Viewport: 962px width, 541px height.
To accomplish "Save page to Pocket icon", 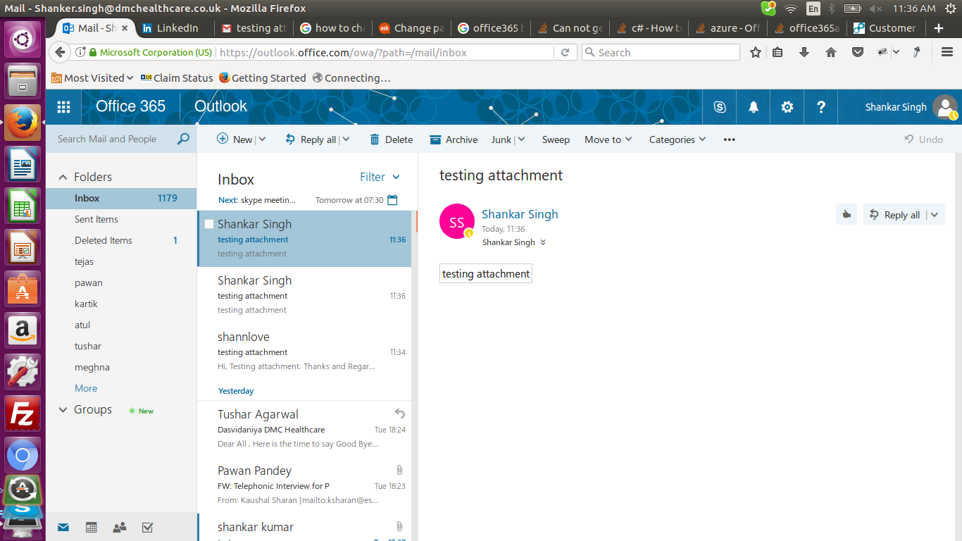I will point(858,52).
